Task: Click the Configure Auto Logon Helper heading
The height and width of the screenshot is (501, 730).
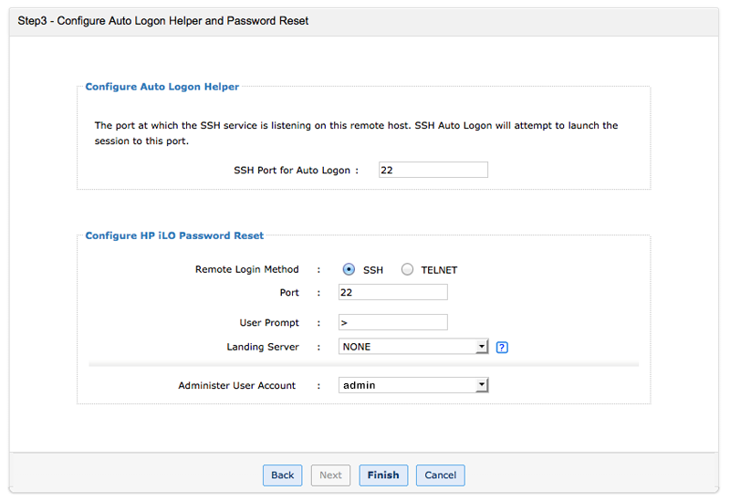Action: 162,88
